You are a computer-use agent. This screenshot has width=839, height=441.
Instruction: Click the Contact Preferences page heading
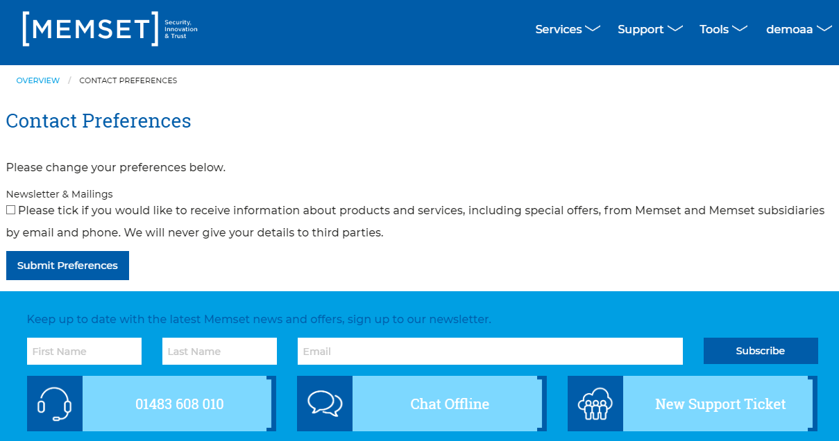click(99, 121)
